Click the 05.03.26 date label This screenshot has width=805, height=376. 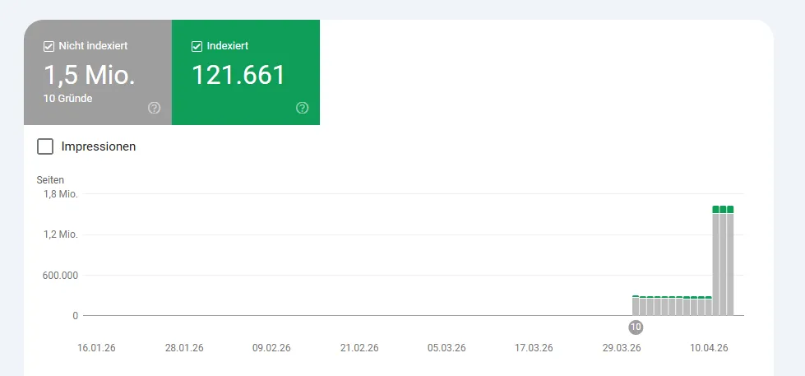[x=446, y=348]
